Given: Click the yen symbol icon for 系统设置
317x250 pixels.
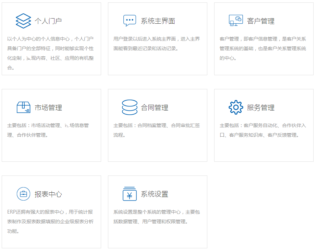Looking at the screenshot, I should click(130, 194).
